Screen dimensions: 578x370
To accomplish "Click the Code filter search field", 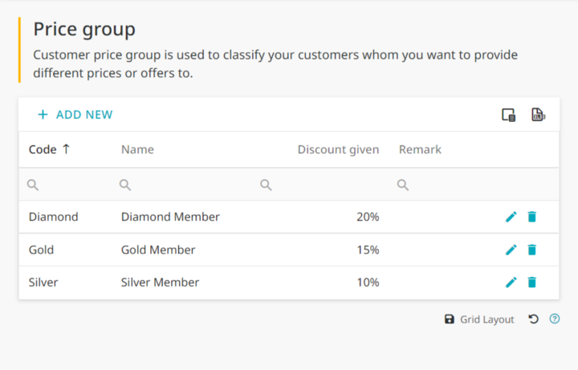I will pos(65,185).
